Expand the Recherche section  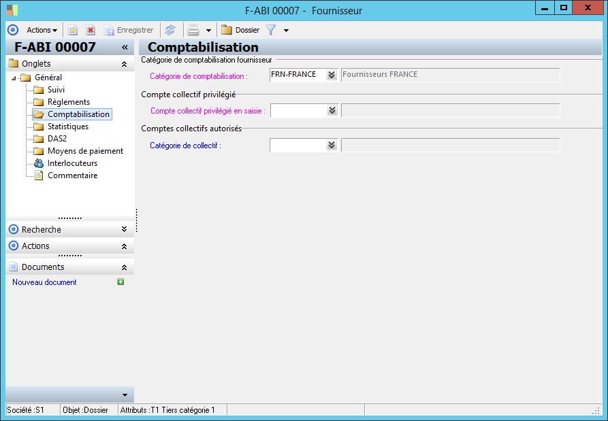click(x=124, y=229)
